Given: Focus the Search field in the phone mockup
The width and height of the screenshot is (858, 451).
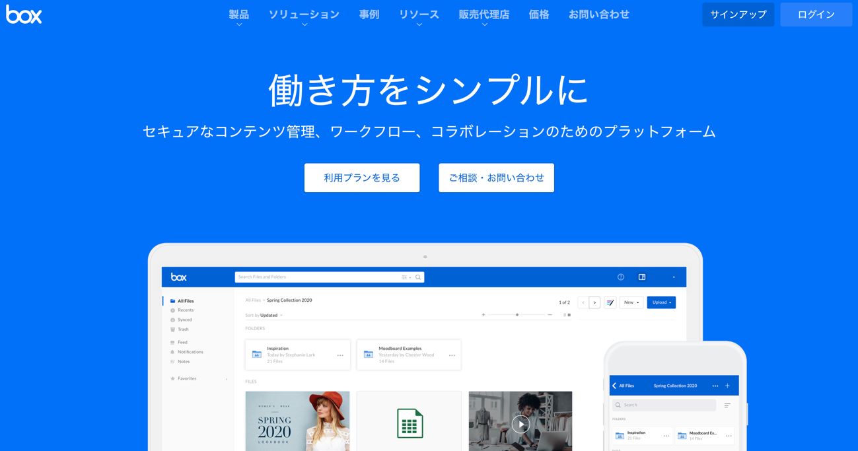Looking at the screenshot, I should pyautogui.click(x=664, y=405).
